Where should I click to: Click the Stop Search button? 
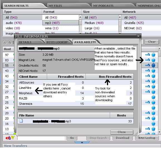point(98,138)
